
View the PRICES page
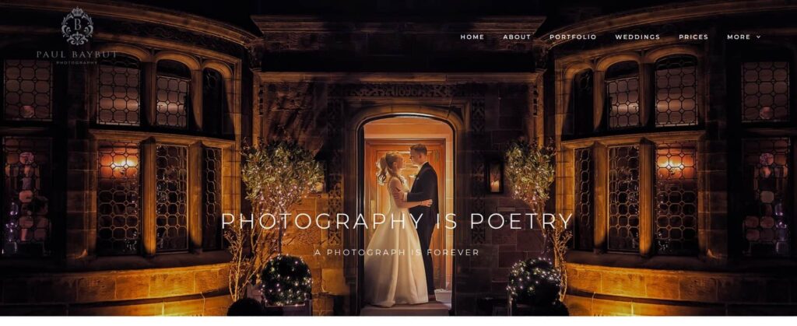pyautogui.click(x=693, y=37)
